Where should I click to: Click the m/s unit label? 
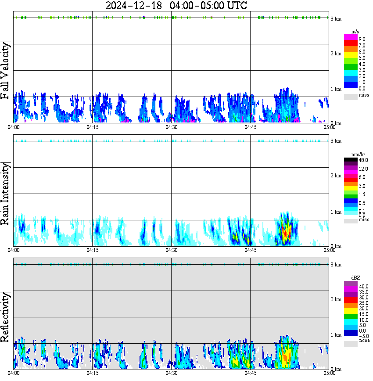coord(355,32)
